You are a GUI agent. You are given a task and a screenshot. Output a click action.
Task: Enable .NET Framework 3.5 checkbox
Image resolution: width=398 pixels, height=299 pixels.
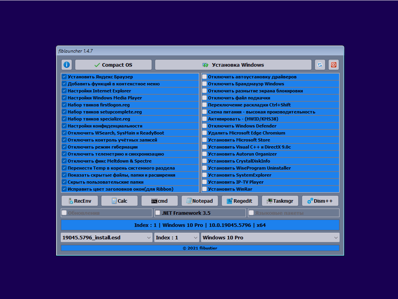157,213
